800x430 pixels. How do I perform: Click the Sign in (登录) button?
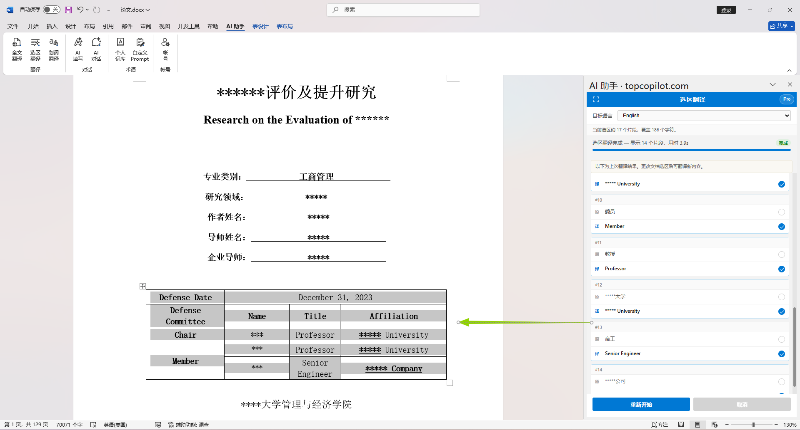[726, 10]
